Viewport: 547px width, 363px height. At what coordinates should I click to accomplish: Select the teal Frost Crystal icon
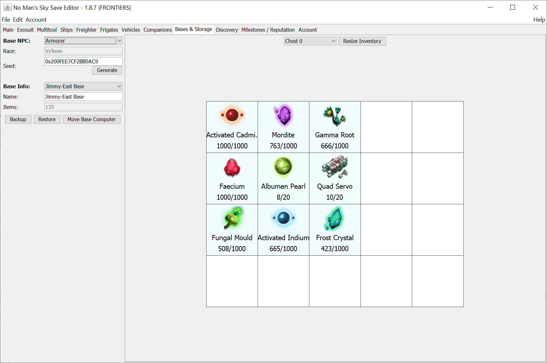334,219
